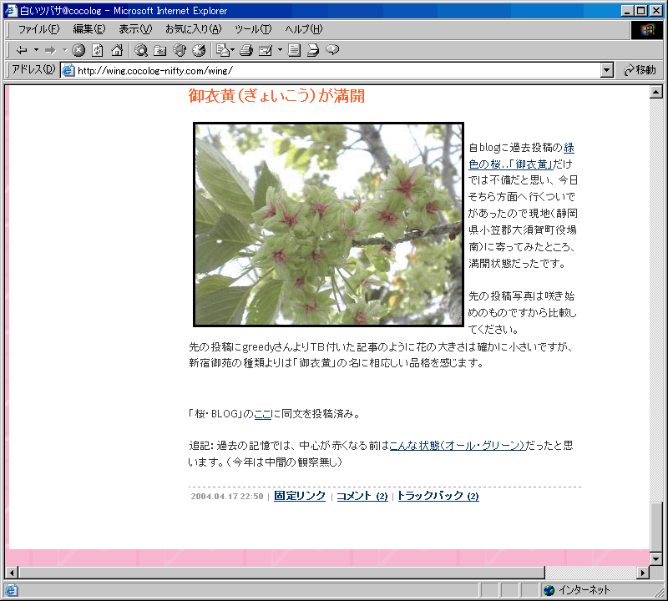Expand the Edit icon dropdown arrow
This screenshot has width=668, height=601.
(x=280, y=50)
